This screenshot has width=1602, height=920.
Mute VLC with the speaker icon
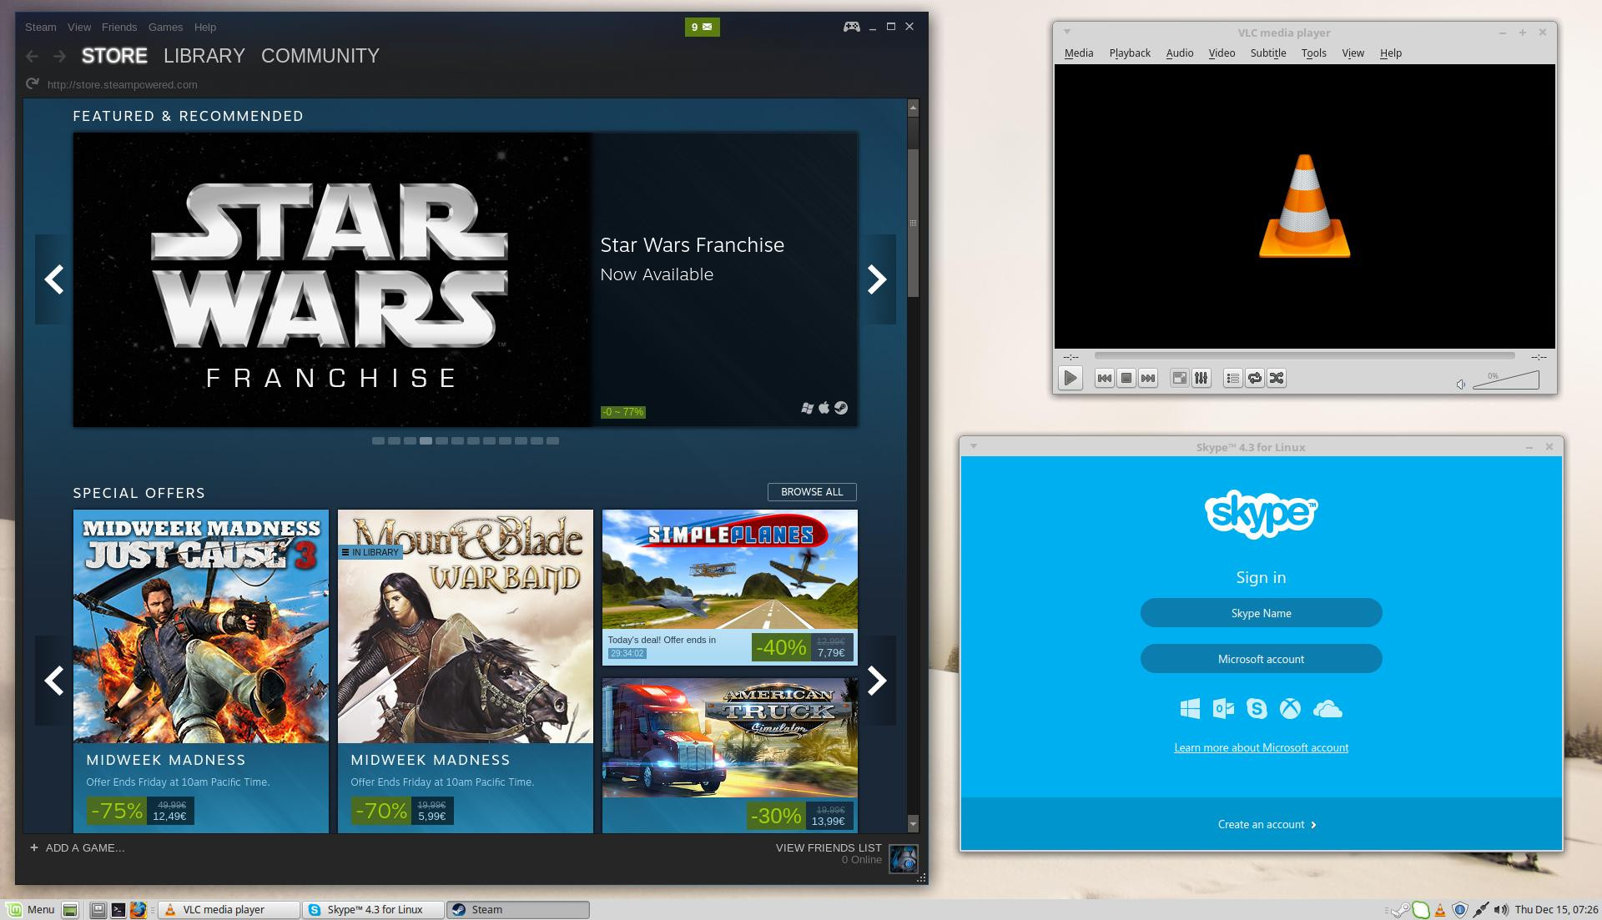tap(1461, 385)
